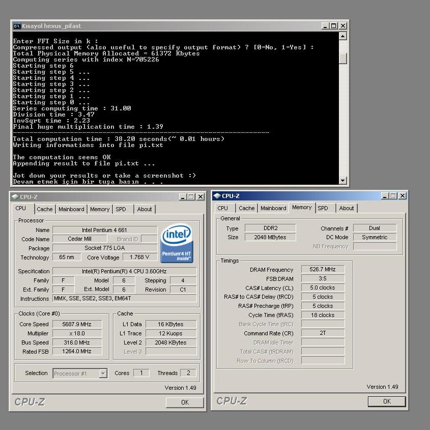
Task: Click the Command Rate value 2T
Action: tap(323, 333)
